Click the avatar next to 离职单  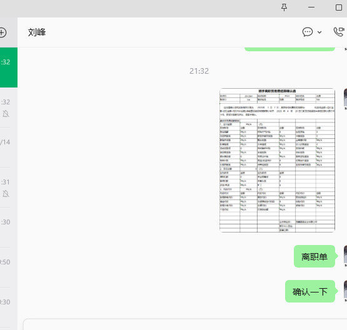(345, 254)
